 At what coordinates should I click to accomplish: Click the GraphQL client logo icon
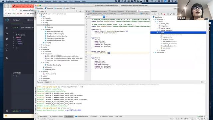[x=7, y=20]
